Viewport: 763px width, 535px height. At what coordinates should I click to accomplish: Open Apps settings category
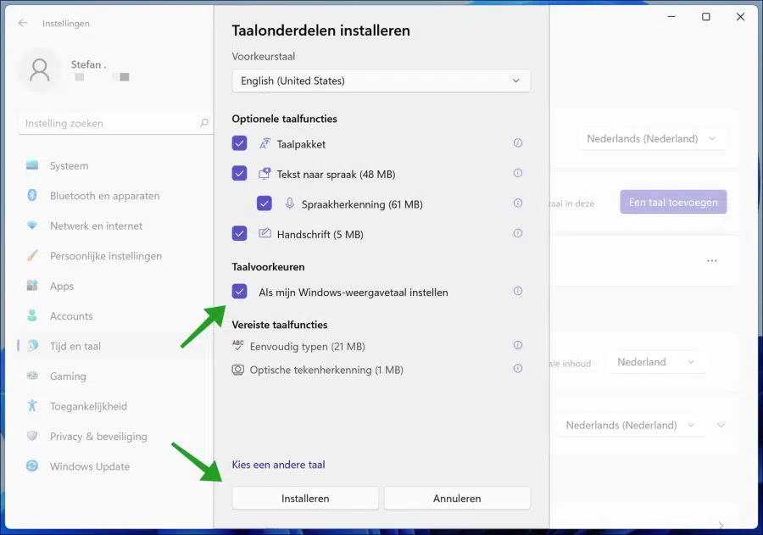[x=114, y=286]
